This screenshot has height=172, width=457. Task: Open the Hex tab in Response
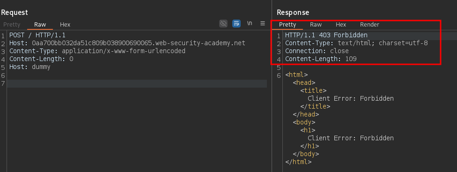(341, 25)
